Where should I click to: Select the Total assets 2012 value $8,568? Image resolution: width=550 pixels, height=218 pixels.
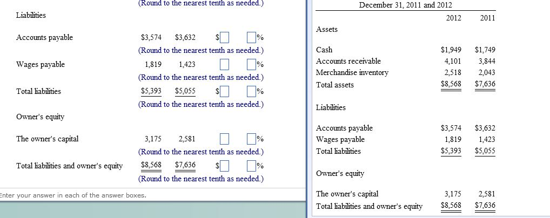pyautogui.click(x=451, y=84)
